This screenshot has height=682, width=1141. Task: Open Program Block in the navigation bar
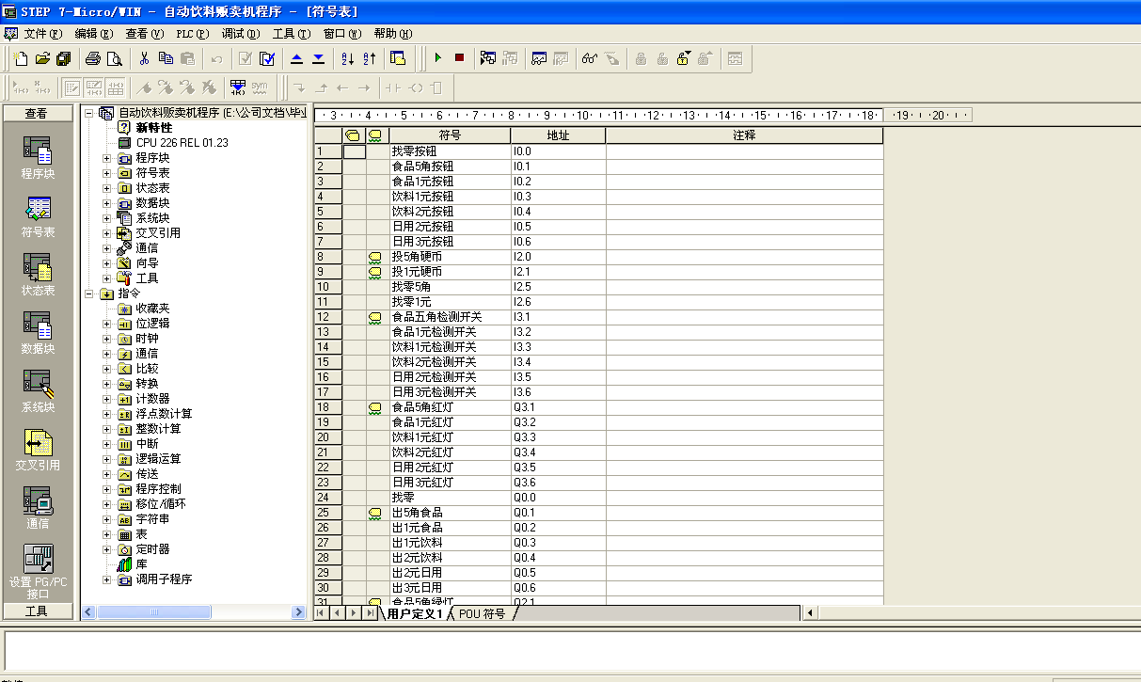(39, 158)
